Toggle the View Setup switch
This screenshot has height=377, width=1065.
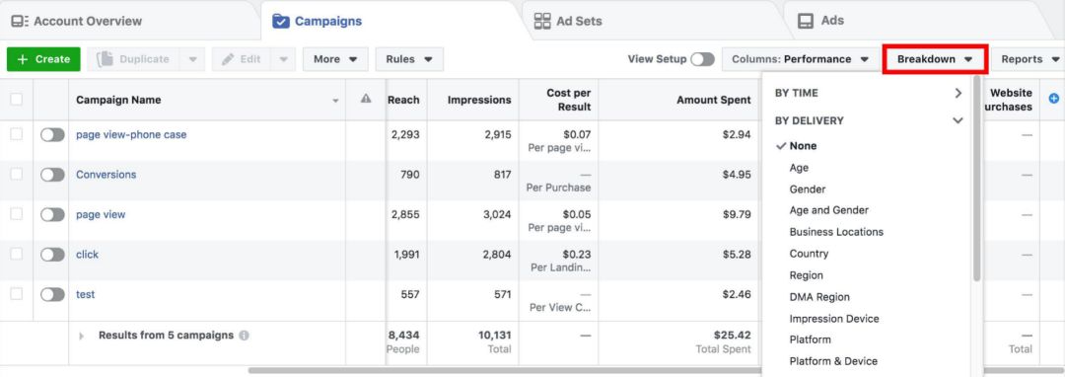point(703,60)
